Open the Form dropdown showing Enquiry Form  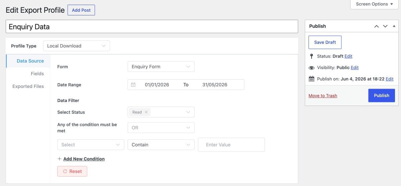[x=161, y=67]
